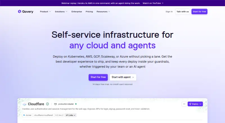
Task: Click the service description about user authentication
Action: pyautogui.click(x=86, y=109)
